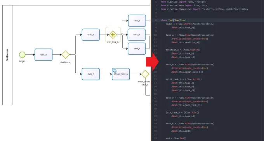Click the '.Next(this.split_task_b))' code line
Image resolution: width=264 pixels, height=141 pixels.
point(187,72)
